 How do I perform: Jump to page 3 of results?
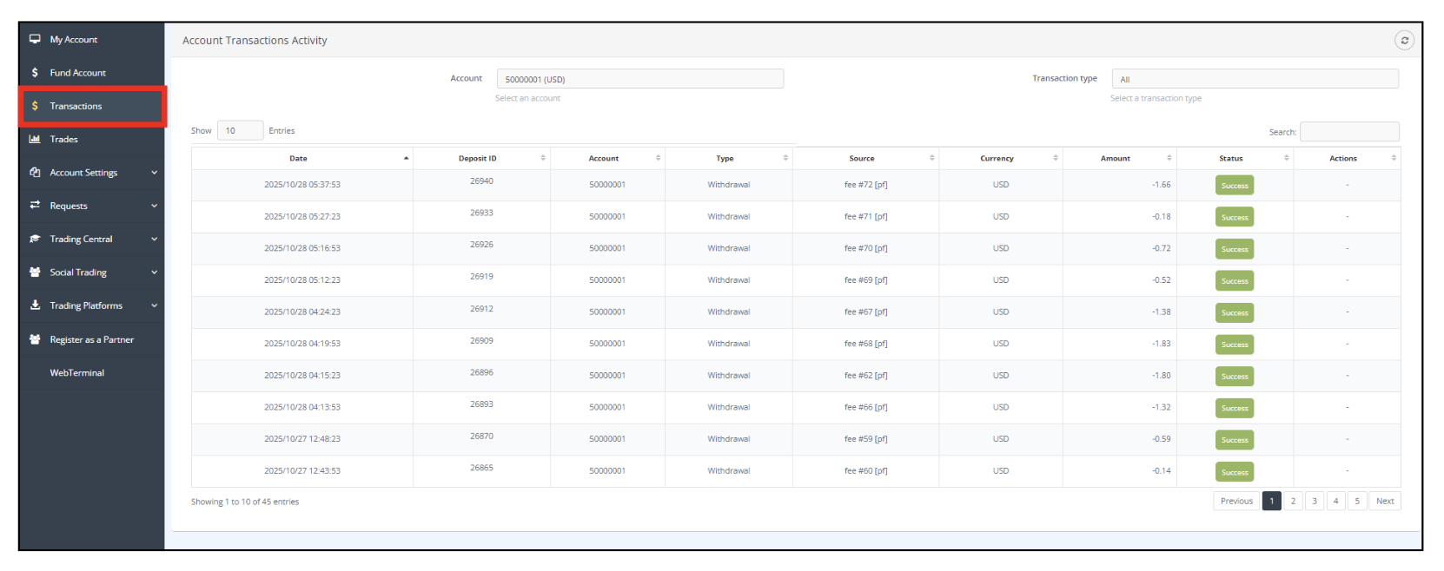1314,501
